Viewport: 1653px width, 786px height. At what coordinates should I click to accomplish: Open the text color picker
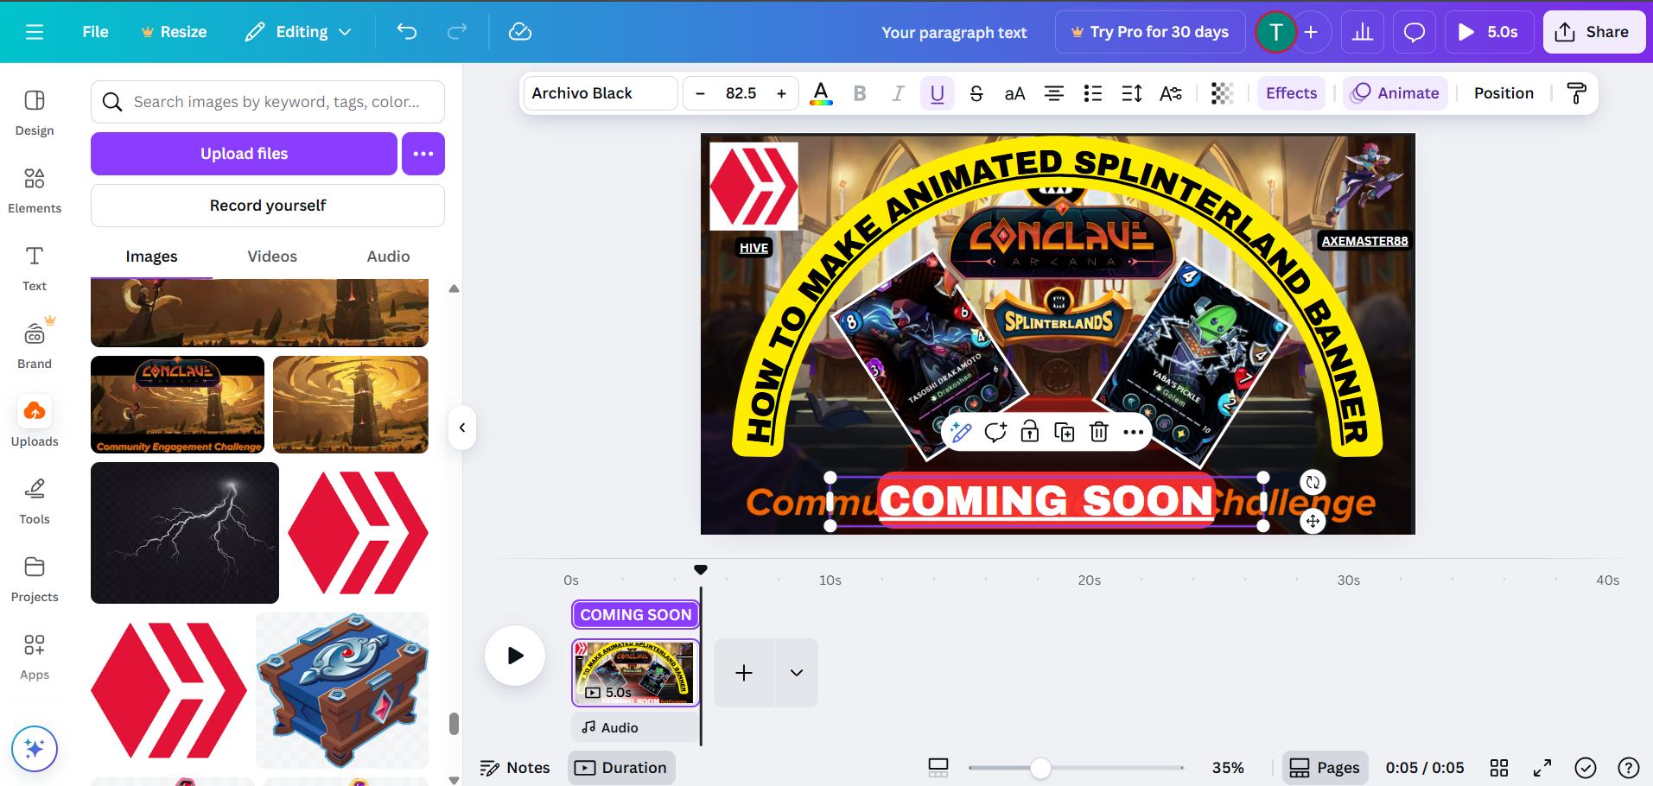pos(821,93)
